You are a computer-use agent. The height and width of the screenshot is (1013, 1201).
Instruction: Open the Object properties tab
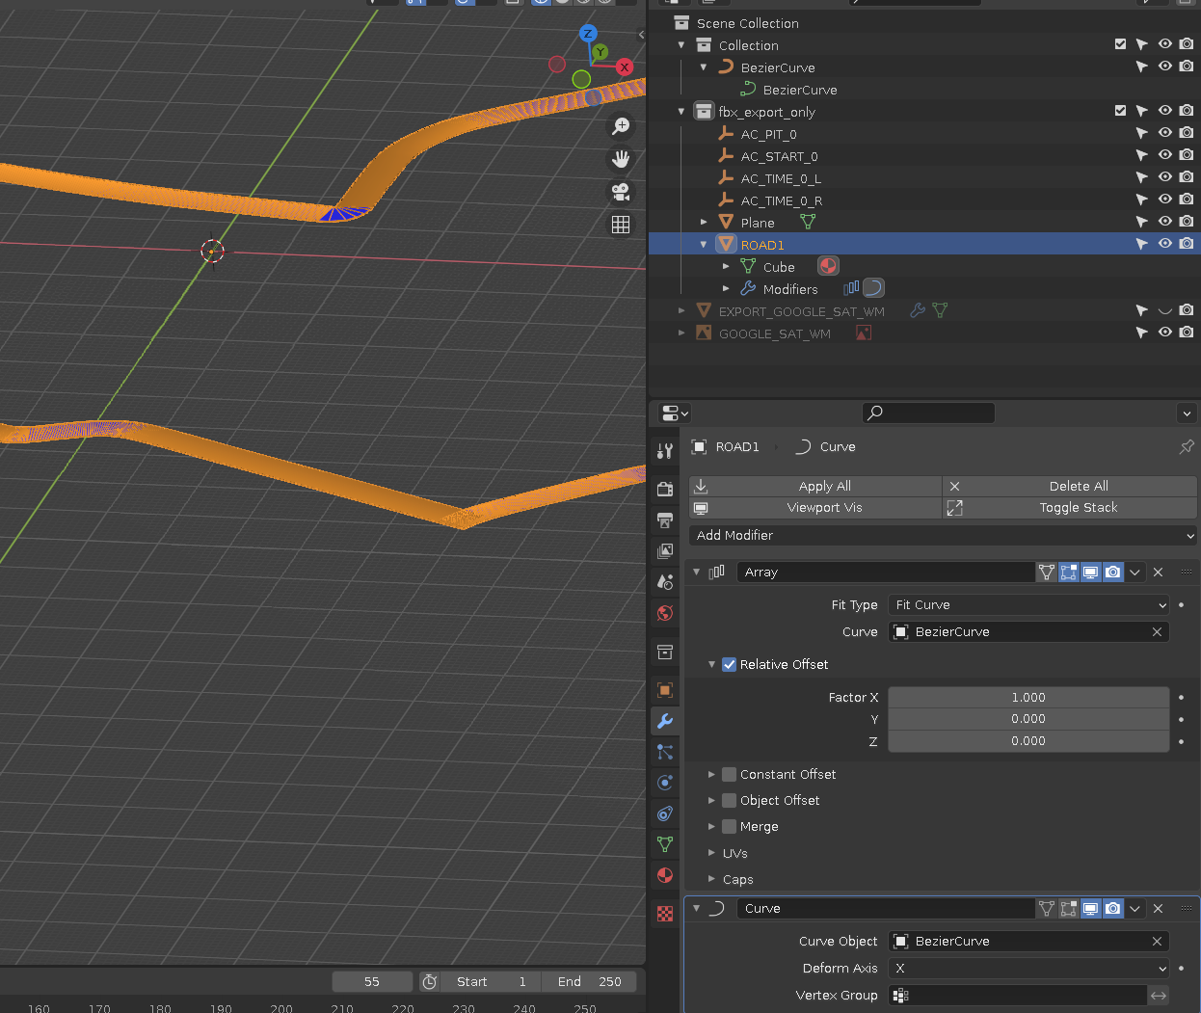click(665, 690)
